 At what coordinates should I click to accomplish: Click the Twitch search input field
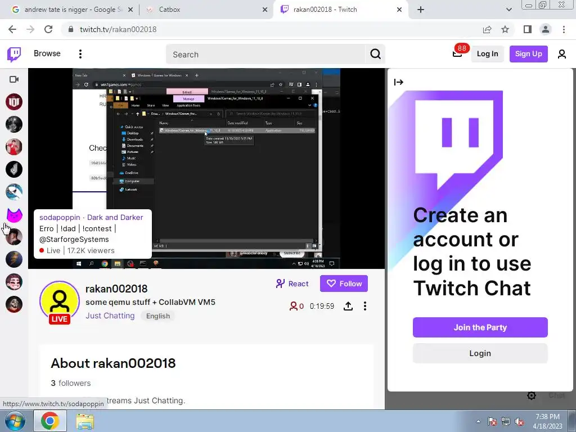tap(266, 55)
